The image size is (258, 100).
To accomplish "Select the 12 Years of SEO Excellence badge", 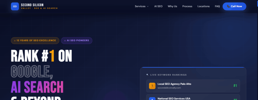I will (x=35, y=41).
